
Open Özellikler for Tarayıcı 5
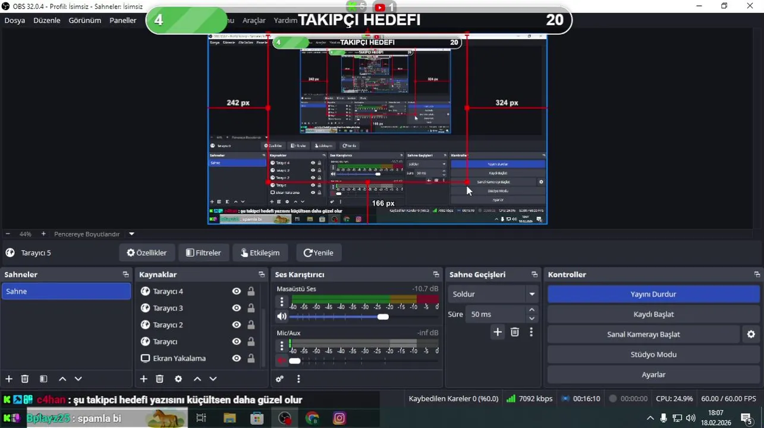tap(147, 253)
